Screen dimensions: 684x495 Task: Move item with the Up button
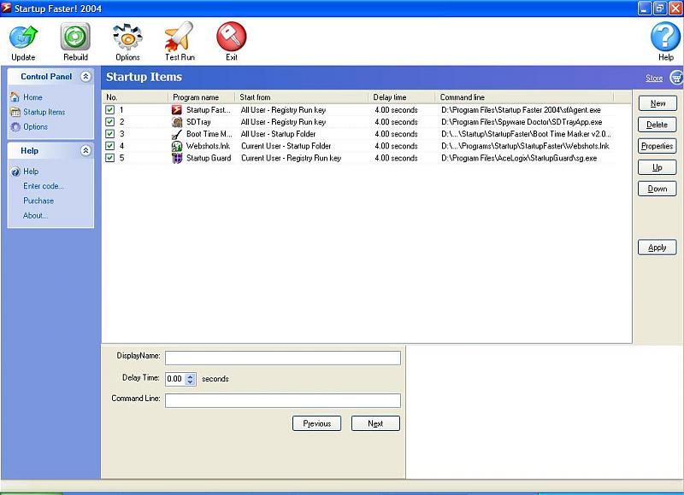[x=657, y=167]
